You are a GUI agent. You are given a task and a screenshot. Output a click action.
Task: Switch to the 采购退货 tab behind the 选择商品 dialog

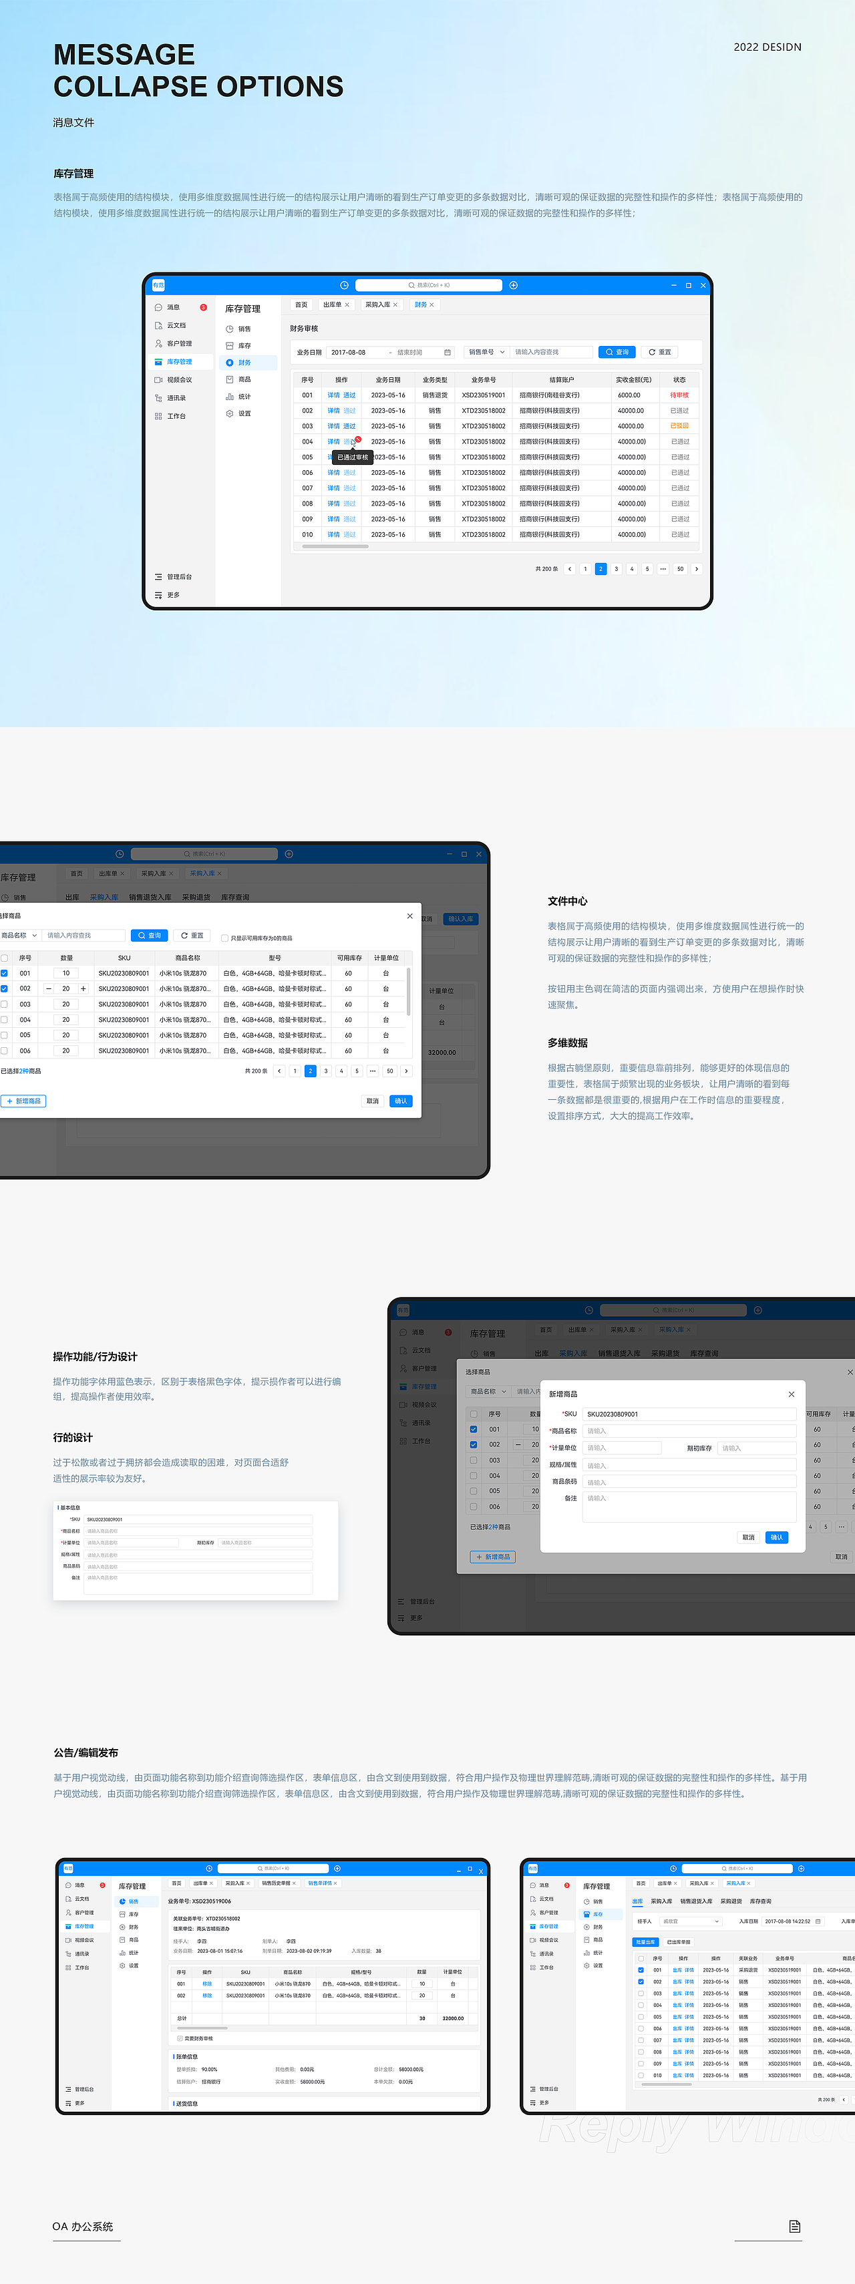[196, 898]
